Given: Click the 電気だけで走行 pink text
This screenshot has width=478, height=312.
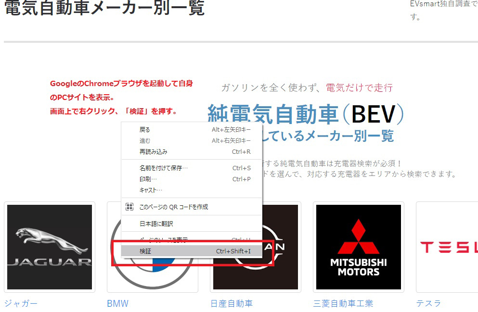Looking at the screenshot, I should (359, 87).
